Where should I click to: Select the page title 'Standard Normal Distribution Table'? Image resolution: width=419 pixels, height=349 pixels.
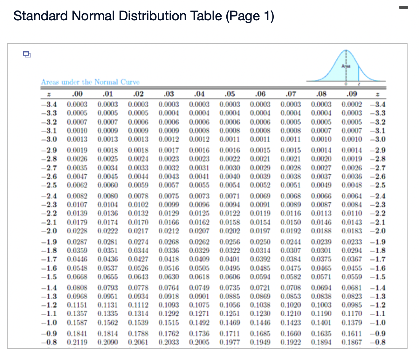tap(144, 16)
